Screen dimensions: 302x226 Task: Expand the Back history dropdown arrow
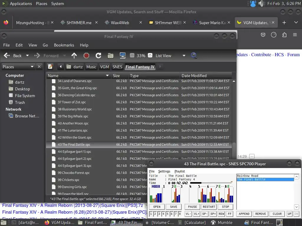click(x=27, y=56)
